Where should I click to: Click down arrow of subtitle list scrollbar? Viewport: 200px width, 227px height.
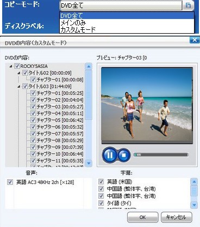click(x=194, y=205)
